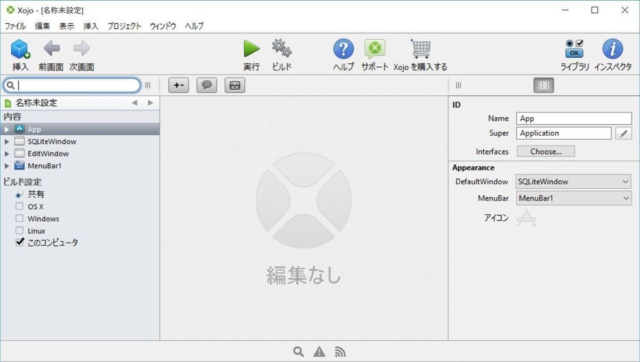Image resolution: width=640 pixels, height=362 pixels.
Task: Select EditWindow in the navigator
Action: [48, 154]
